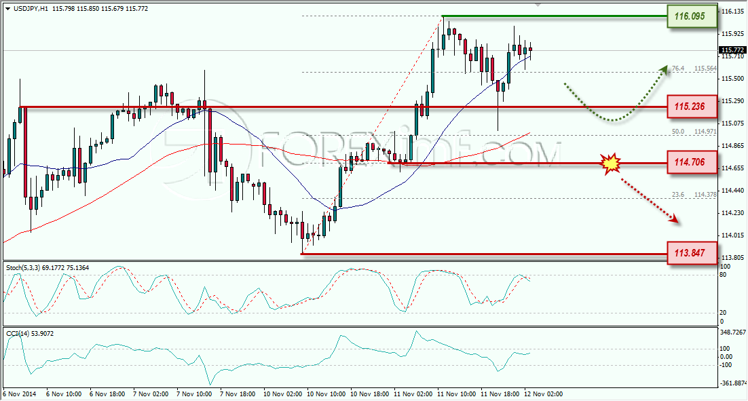Select time axis label 6 Nov 18:00
Image resolution: width=748 pixels, height=401 pixels.
(x=107, y=394)
